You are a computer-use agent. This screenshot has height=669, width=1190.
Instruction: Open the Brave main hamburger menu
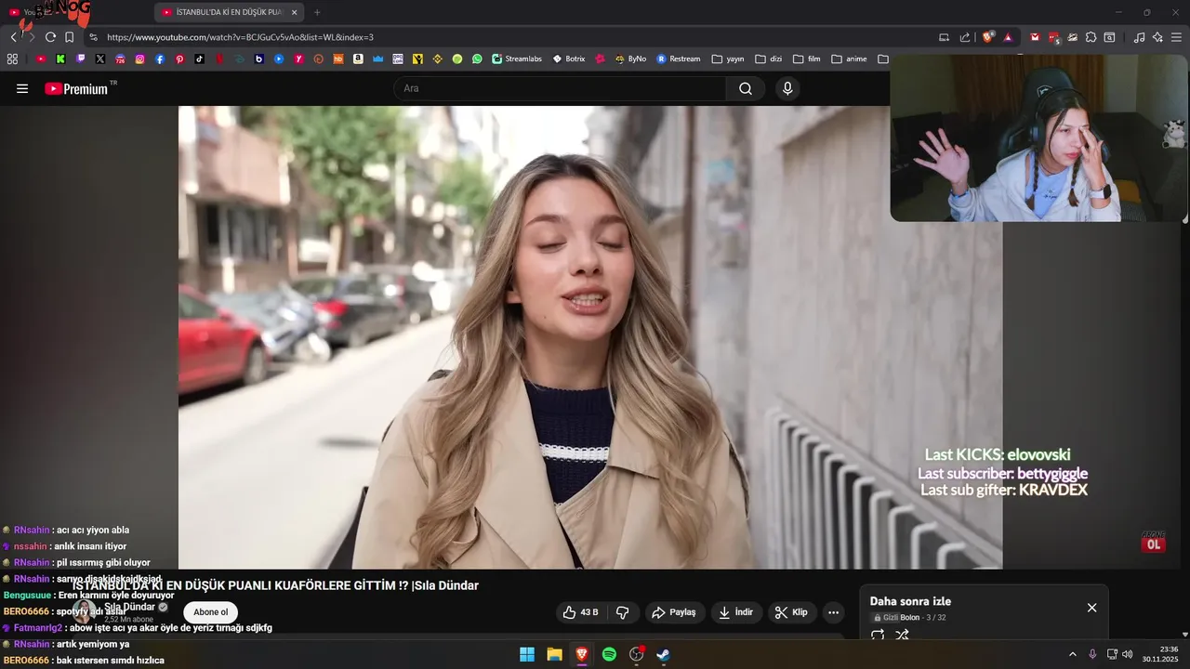pos(1176,37)
